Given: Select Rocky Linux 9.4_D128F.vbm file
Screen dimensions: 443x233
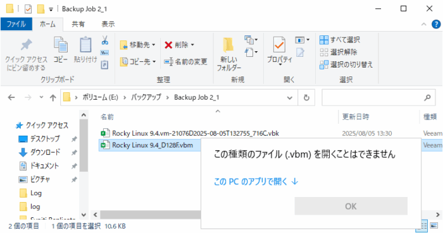Looking at the screenshot, I should click(x=153, y=145).
